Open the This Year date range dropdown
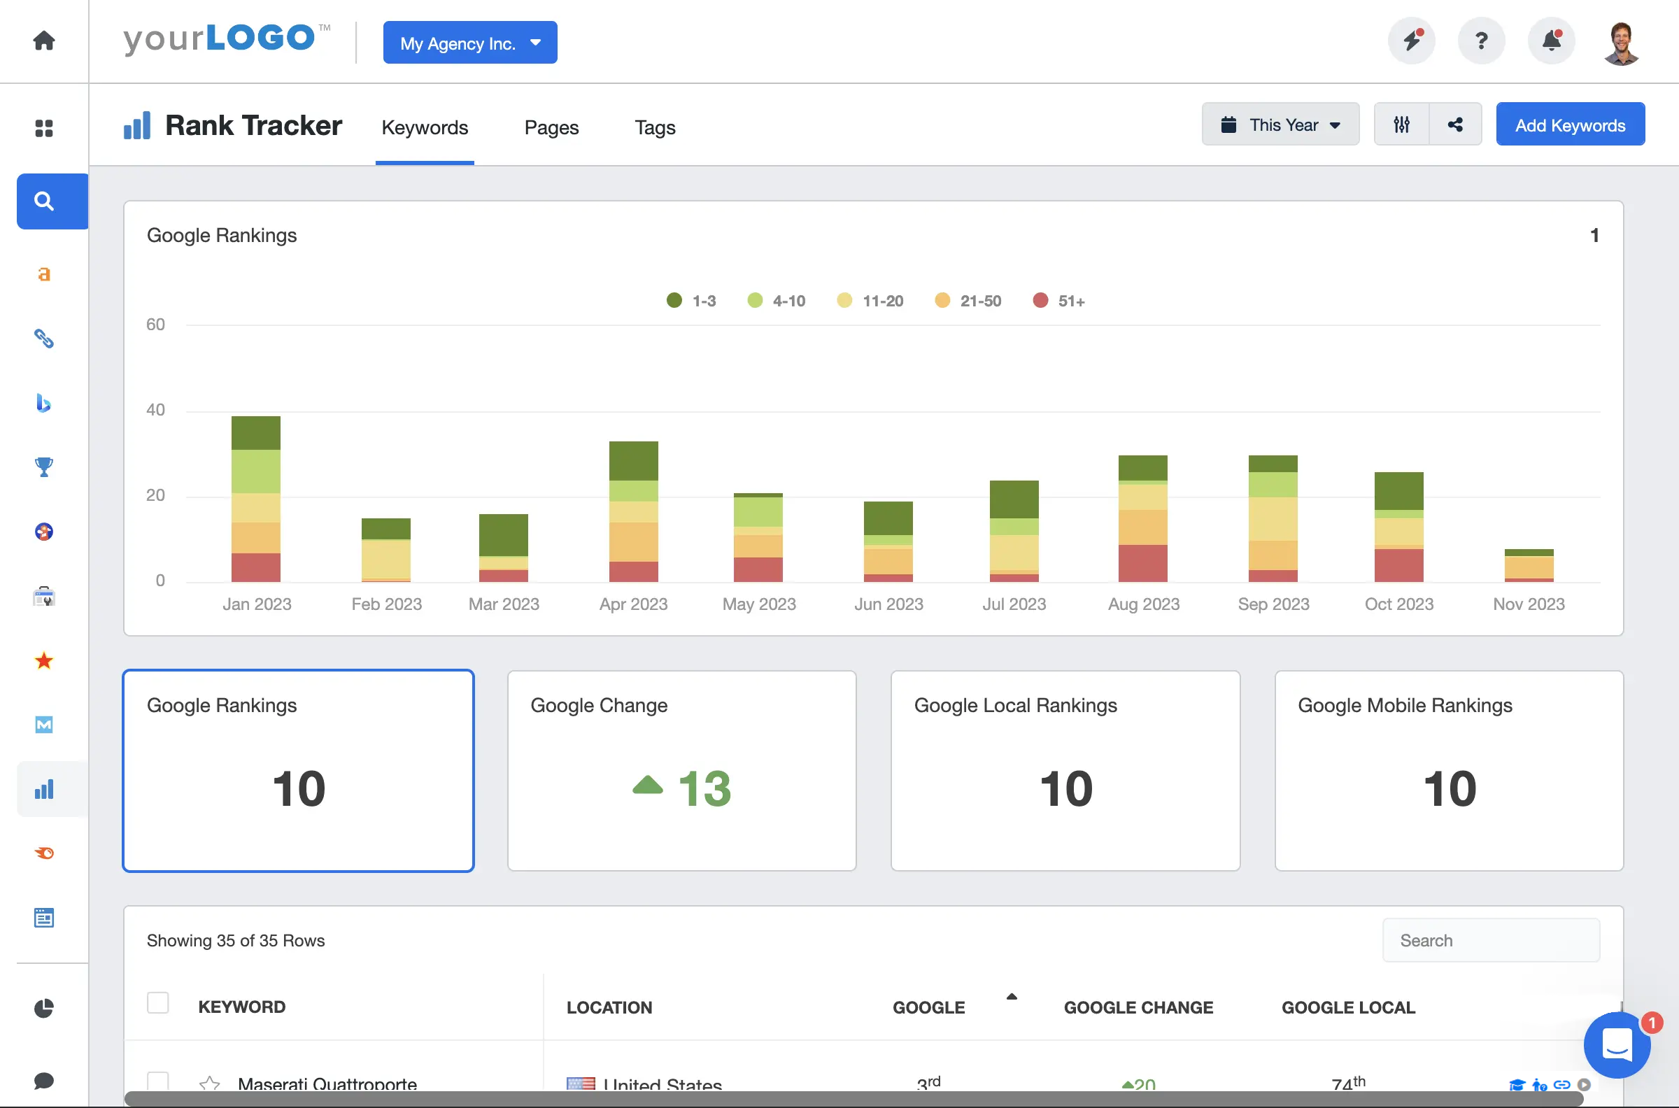 (x=1280, y=125)
